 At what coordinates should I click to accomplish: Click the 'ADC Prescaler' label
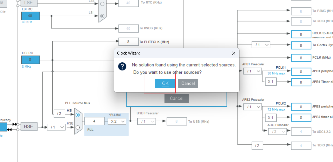pyautogui.click(x=278, y=125)
